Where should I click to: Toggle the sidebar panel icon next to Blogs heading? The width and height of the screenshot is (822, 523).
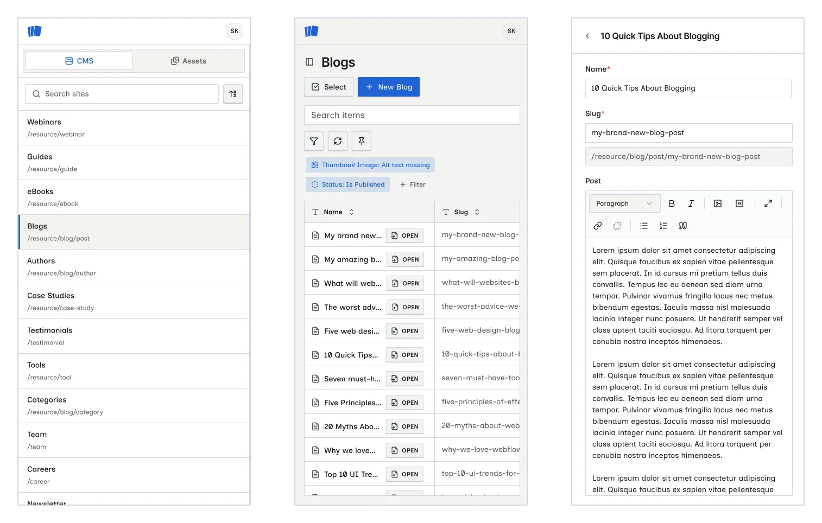pyautogui.click(x=309, y=62)
